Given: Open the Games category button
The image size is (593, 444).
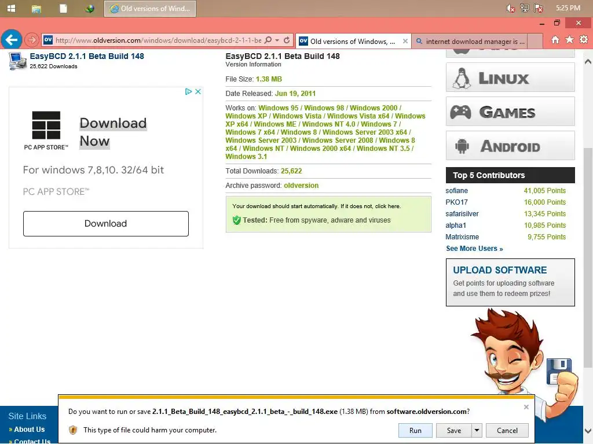Looking at the screenshot, I should coord(510,112).
